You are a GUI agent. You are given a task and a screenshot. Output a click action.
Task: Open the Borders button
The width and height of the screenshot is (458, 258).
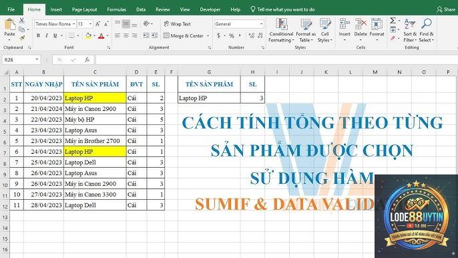pyautogui.click(x=71, y=35)
